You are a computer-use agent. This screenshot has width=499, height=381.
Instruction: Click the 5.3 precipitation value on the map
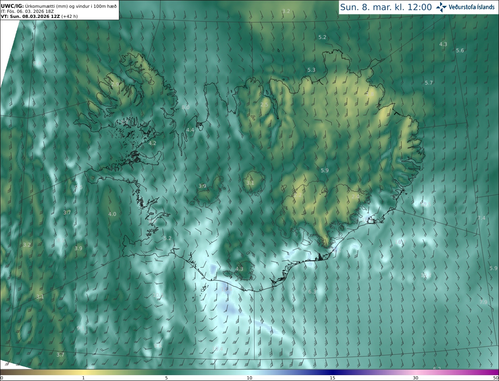pyautogui.click(x=311, y=70)
